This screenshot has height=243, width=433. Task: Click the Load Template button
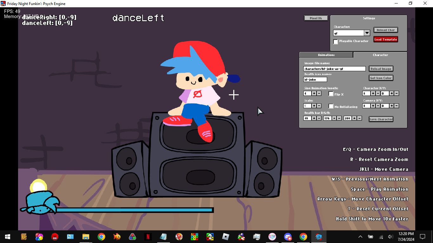385,39
